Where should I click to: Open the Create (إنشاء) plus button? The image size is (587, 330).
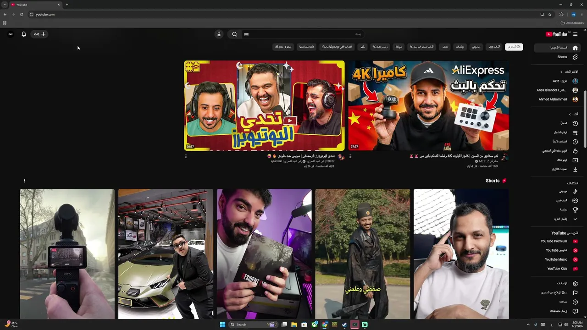(39, 34)
